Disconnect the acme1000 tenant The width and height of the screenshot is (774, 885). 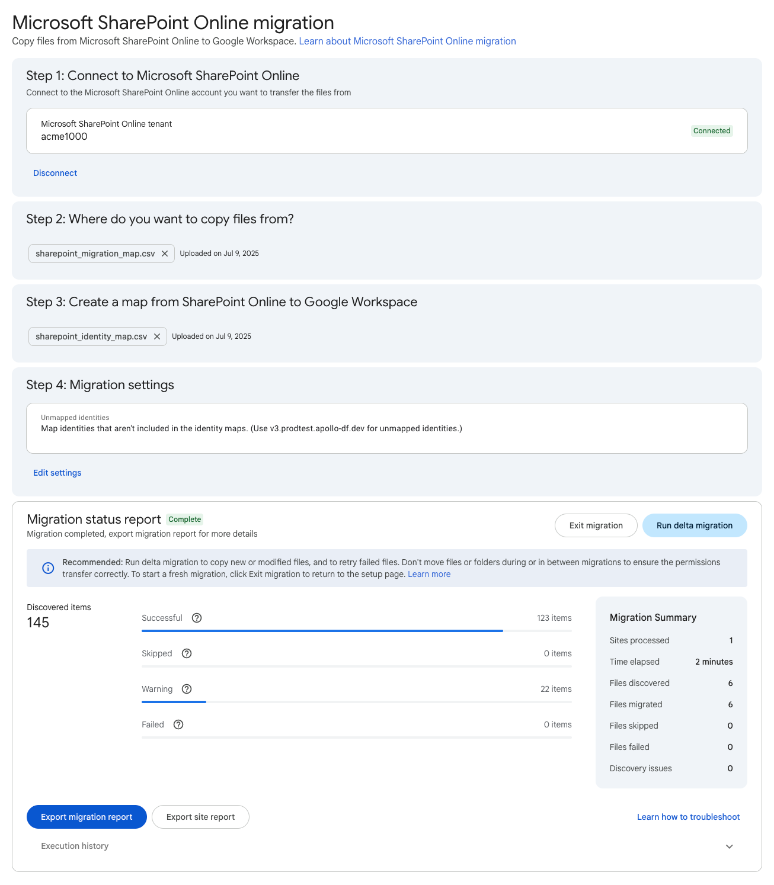coord(55,172)
